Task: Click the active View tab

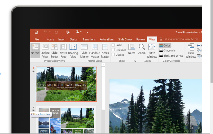Action: (152, 39)
